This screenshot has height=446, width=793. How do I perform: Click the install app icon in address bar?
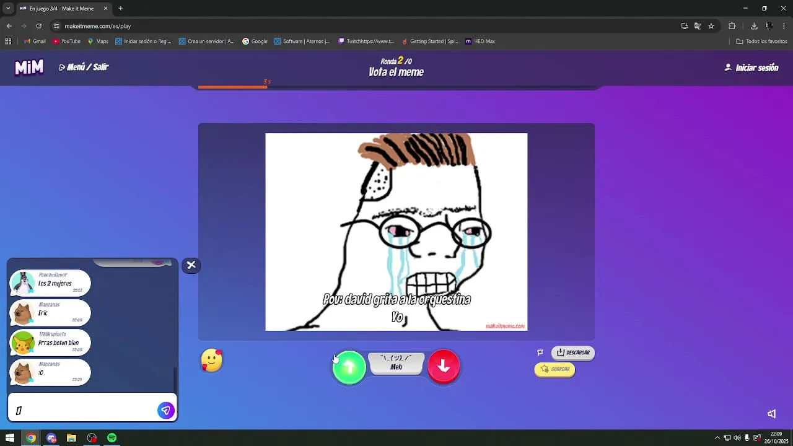tap(685, 26)
